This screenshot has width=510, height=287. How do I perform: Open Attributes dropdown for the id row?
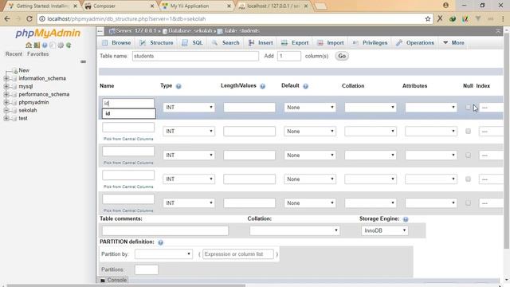pos(431,108)
